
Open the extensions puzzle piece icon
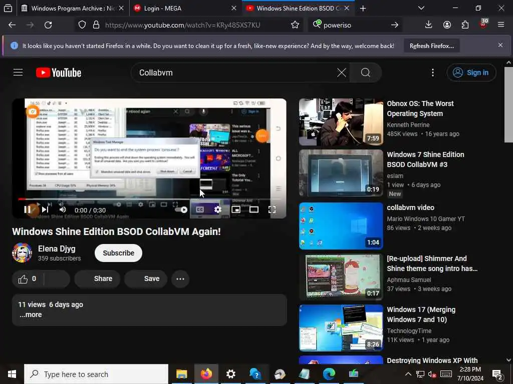465,25
